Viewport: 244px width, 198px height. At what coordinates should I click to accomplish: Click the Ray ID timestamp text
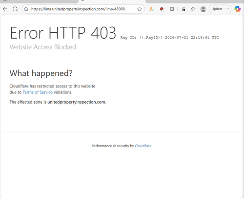[x=170, y=38]
